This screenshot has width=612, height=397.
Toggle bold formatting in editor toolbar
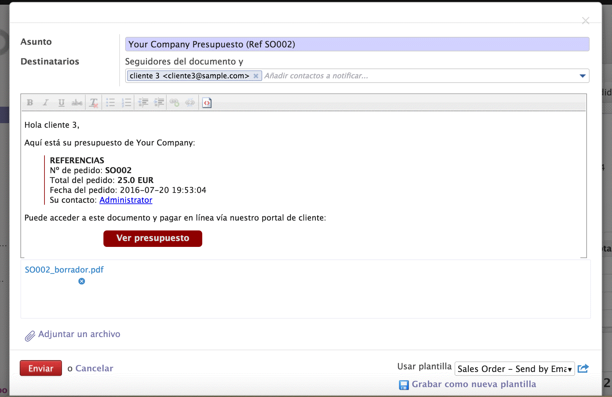30,103
